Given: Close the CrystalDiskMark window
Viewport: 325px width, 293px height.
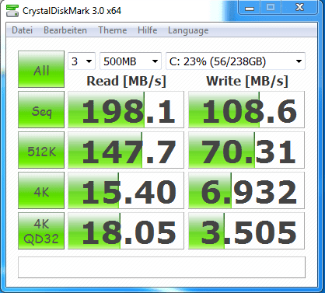Looking at the screenshot, I should [299, 8].
